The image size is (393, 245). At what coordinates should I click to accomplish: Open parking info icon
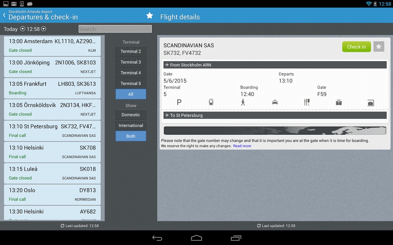tap(179, 102)
